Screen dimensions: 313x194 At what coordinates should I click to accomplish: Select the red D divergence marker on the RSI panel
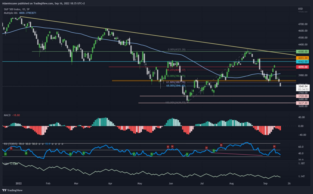(x=11, y=148)
